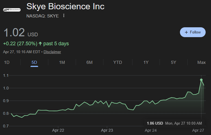Click the Apr 22 date axis label
This screenshot has width=211, height=135.
point(58,130)
